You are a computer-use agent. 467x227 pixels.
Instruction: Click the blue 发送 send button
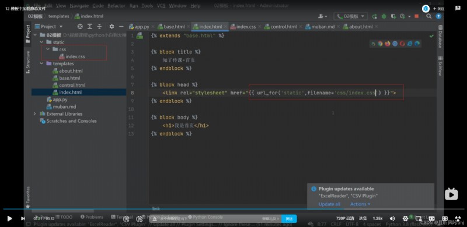click(289, 219)
